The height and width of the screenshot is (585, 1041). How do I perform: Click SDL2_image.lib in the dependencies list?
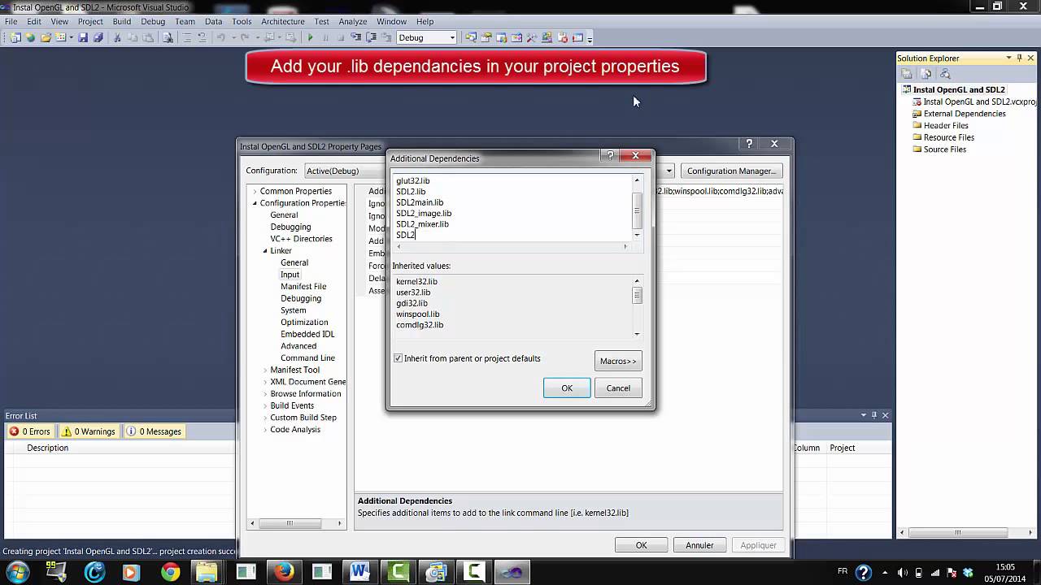tap(424, 213)
